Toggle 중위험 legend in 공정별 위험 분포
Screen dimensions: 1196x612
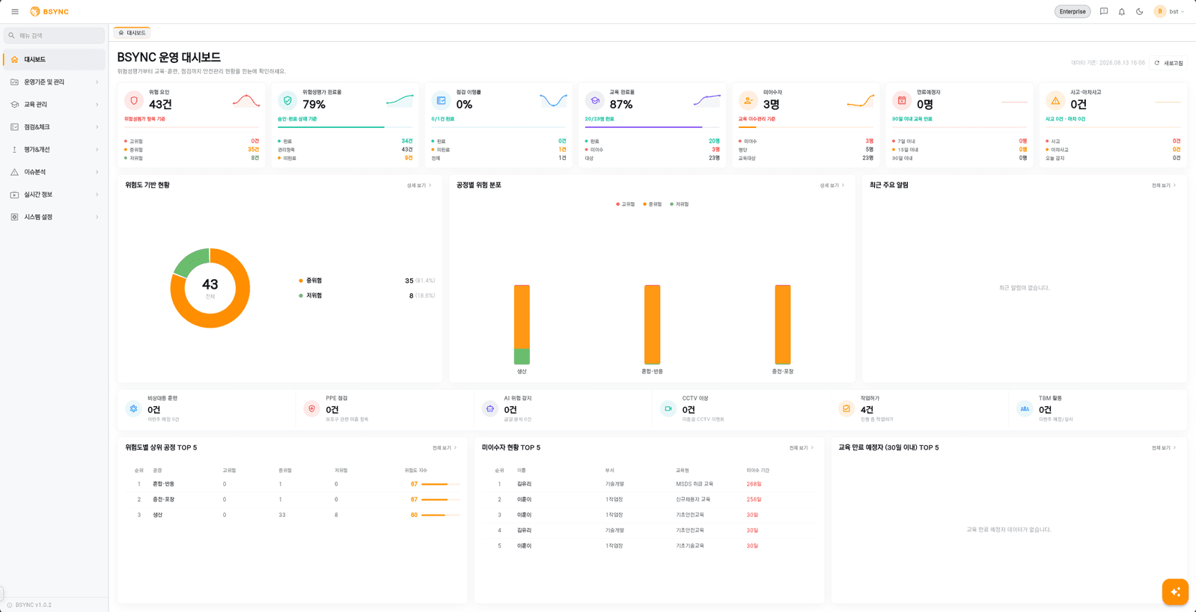tap(652, 204)
